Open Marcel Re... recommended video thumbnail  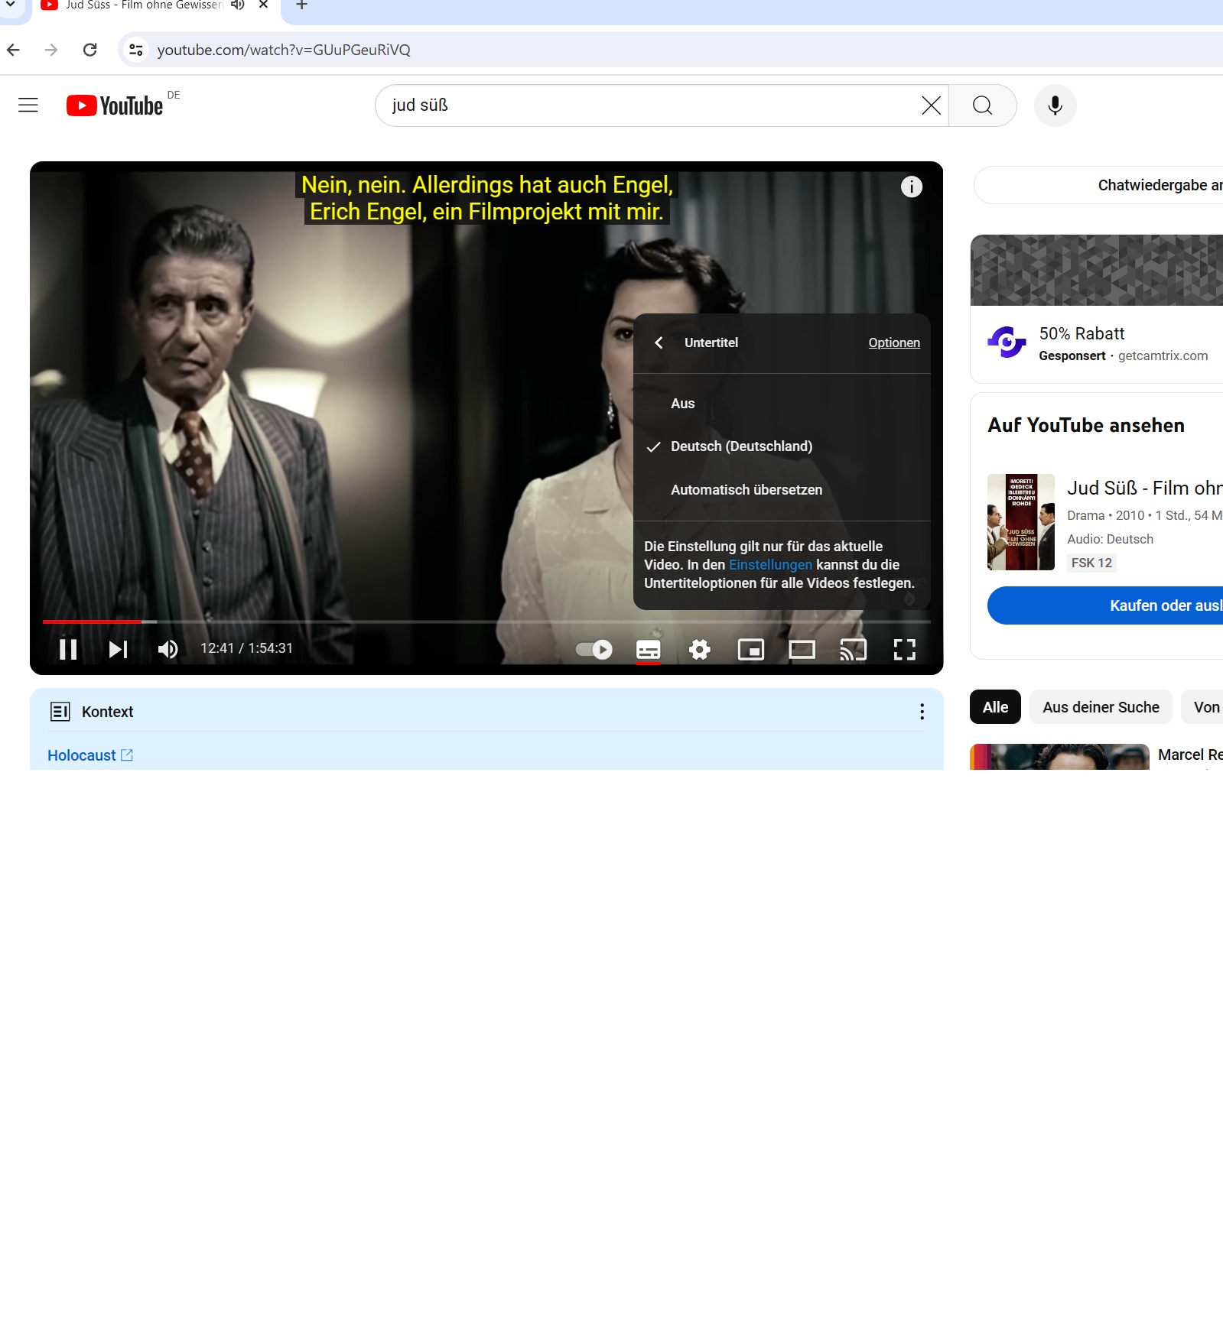pyautogui.click(x=1059, y=757)
